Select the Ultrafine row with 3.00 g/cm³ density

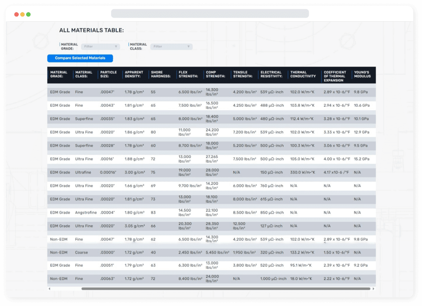pos(211,172)
